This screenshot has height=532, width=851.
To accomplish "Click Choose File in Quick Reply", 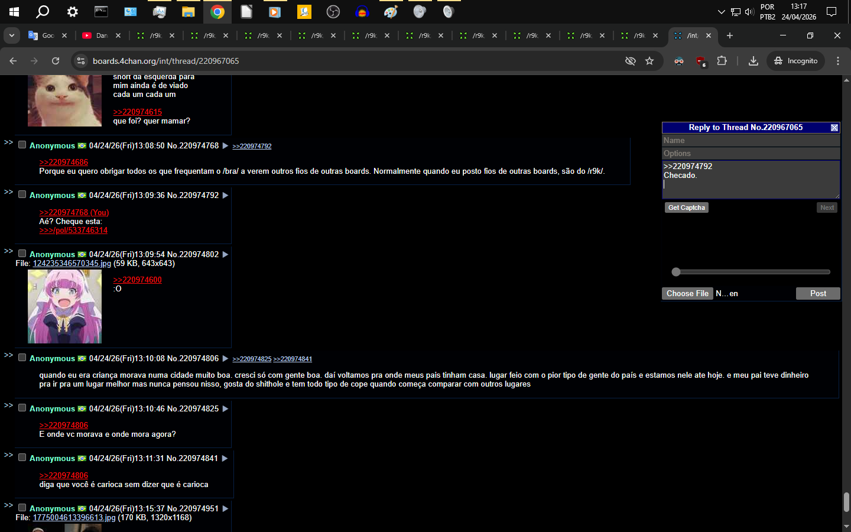I will pyautogui.click(x=687, y=294).
